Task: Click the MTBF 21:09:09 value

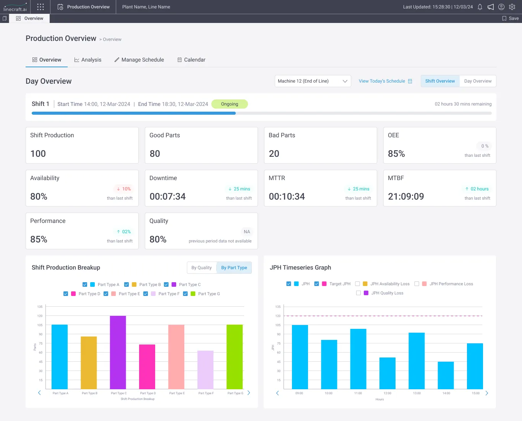Action: click(406, 197)
